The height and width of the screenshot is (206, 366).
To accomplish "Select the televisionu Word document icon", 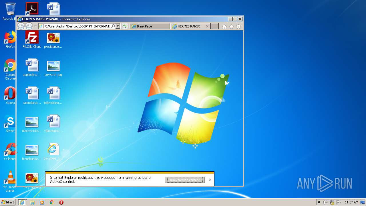I will tap(53, 96).
